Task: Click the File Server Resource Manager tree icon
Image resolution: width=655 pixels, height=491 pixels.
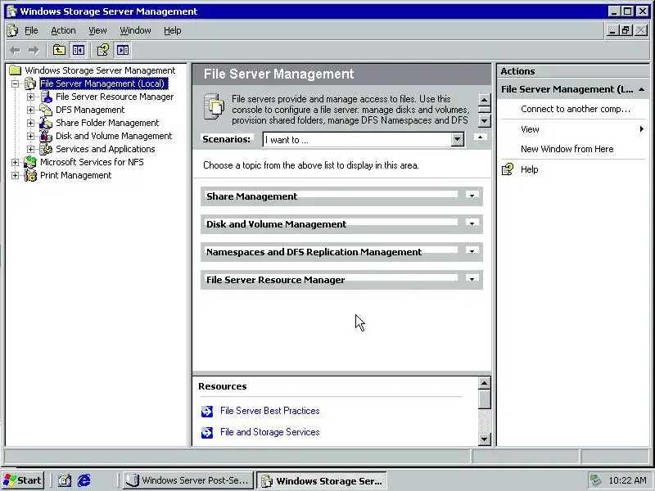Action: (x=46, y=97)
